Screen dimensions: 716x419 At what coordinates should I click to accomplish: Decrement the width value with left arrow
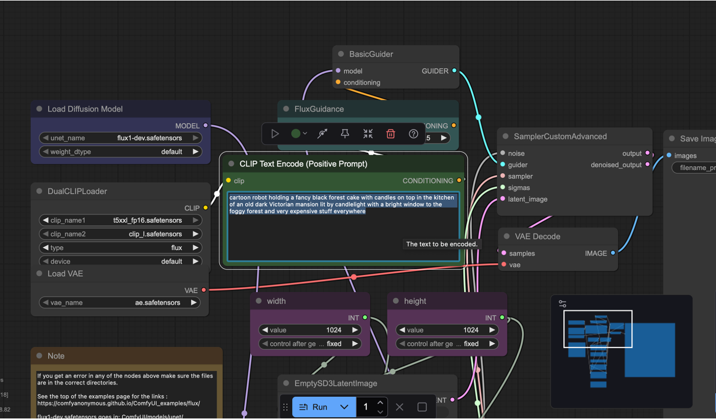[265, 330]
